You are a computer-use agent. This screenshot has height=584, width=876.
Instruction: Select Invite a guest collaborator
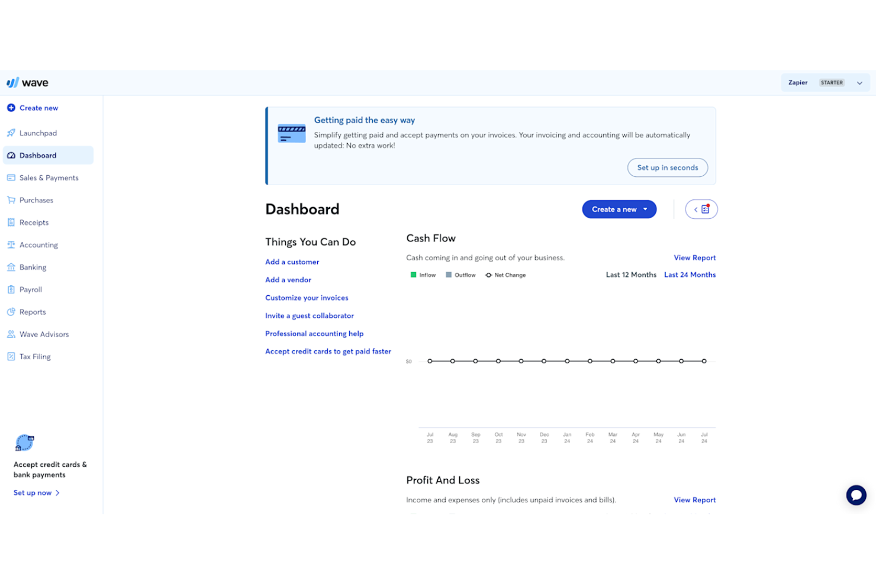coord(310,315)
